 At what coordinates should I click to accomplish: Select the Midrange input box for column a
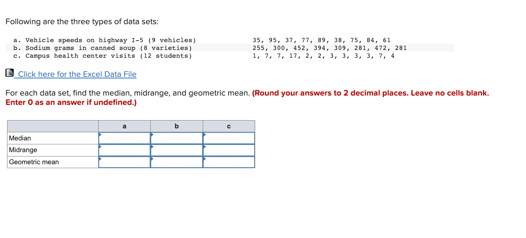click(x=124, y=150)
